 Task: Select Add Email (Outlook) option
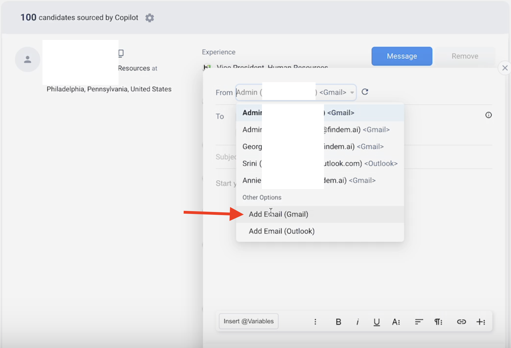(281, 231)
